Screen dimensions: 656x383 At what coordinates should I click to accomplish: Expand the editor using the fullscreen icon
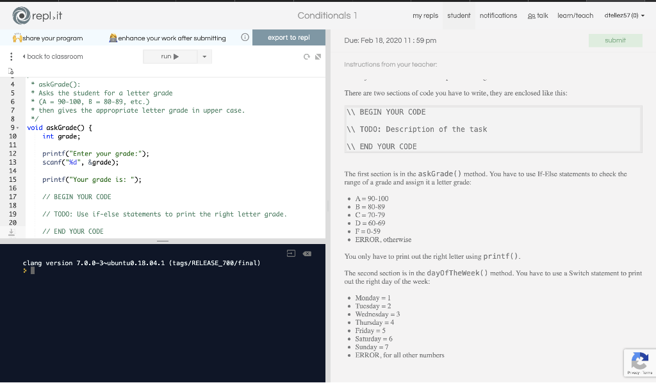[318, 56]
